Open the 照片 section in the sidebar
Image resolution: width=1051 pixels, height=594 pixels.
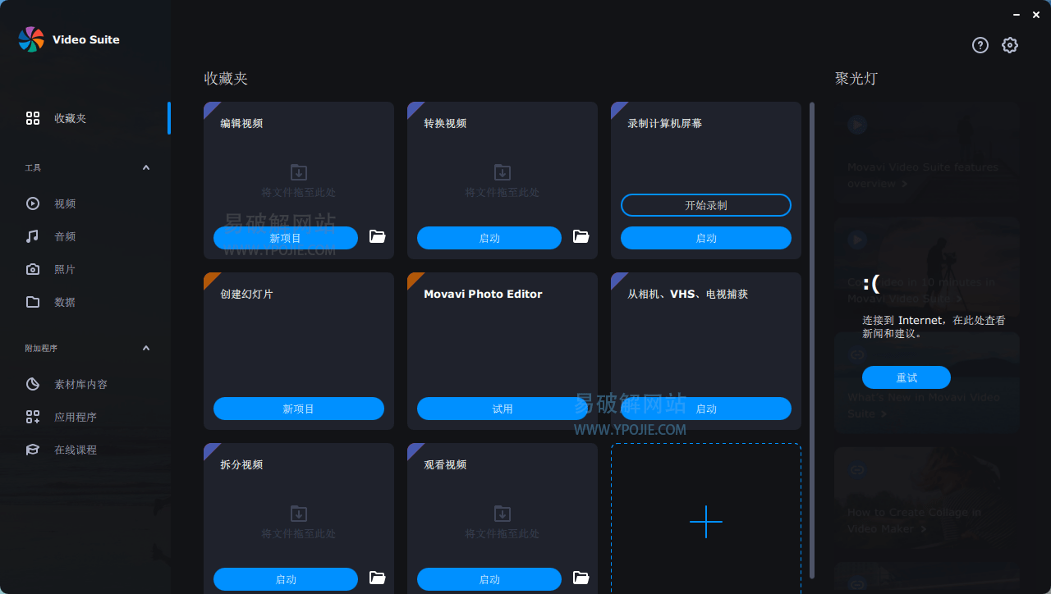point(63,269)
